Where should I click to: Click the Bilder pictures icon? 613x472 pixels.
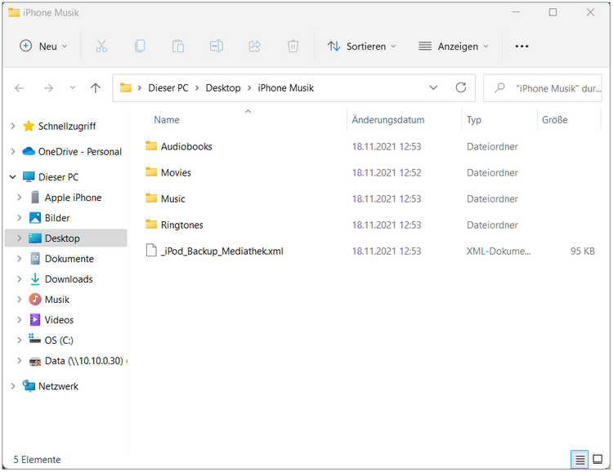[35, 218]
